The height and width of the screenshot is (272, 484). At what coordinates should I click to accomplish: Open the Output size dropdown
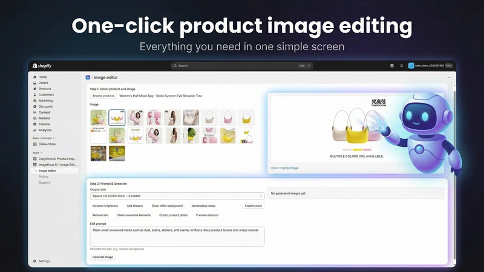(177, 196)
